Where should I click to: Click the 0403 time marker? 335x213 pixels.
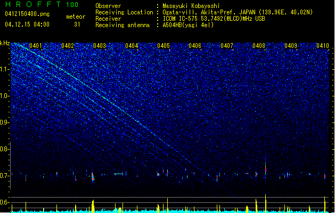point(100,46)
